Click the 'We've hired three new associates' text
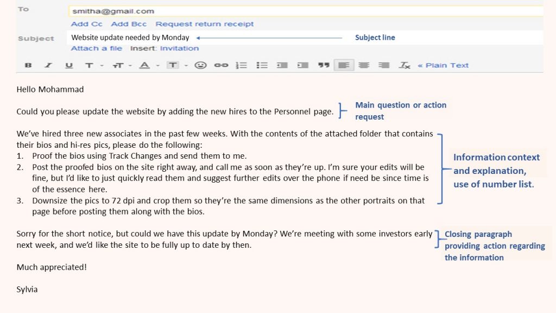Image resolution: width=556 pixels, height=313 pixels. point(224,140)
